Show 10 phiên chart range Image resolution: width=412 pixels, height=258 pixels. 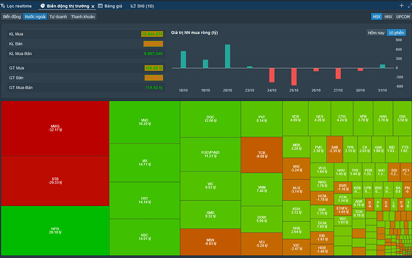[396, 33]
